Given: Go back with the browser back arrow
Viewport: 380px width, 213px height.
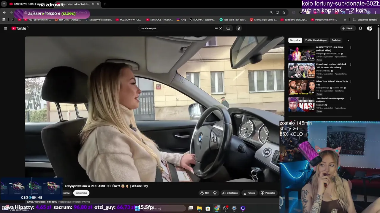Looking at the screenshot, I should [x=4, y=12].
